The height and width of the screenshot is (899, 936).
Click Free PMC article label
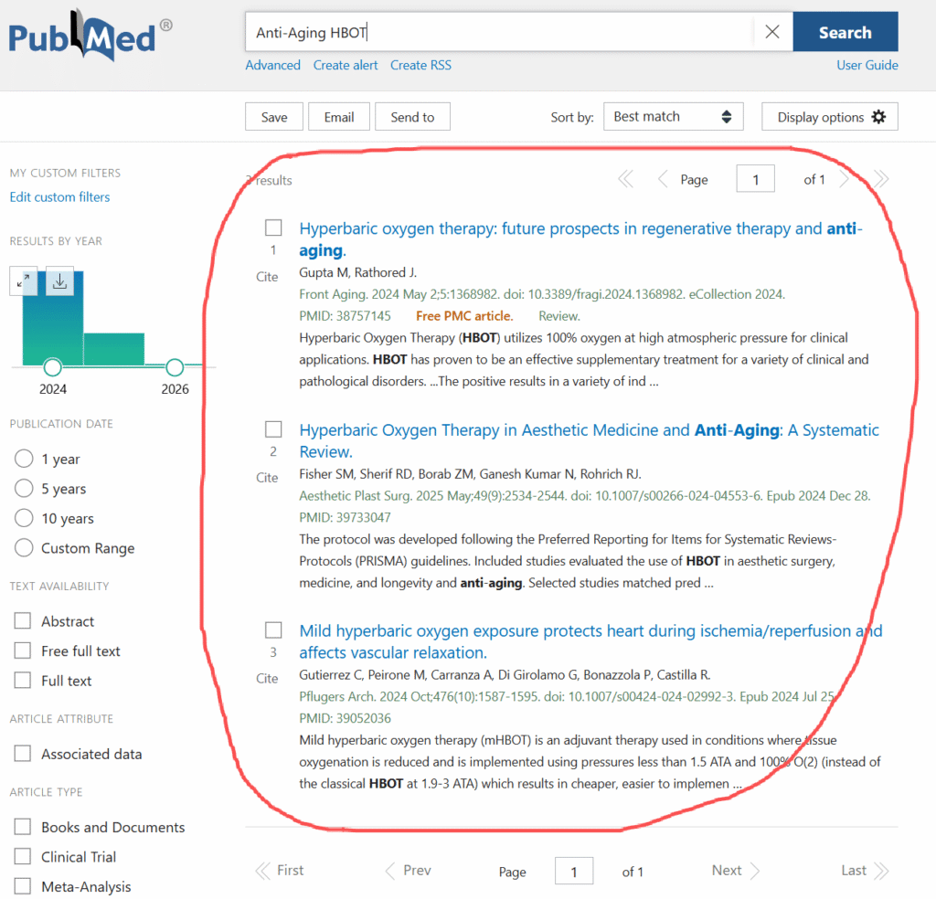coord(463,315)
